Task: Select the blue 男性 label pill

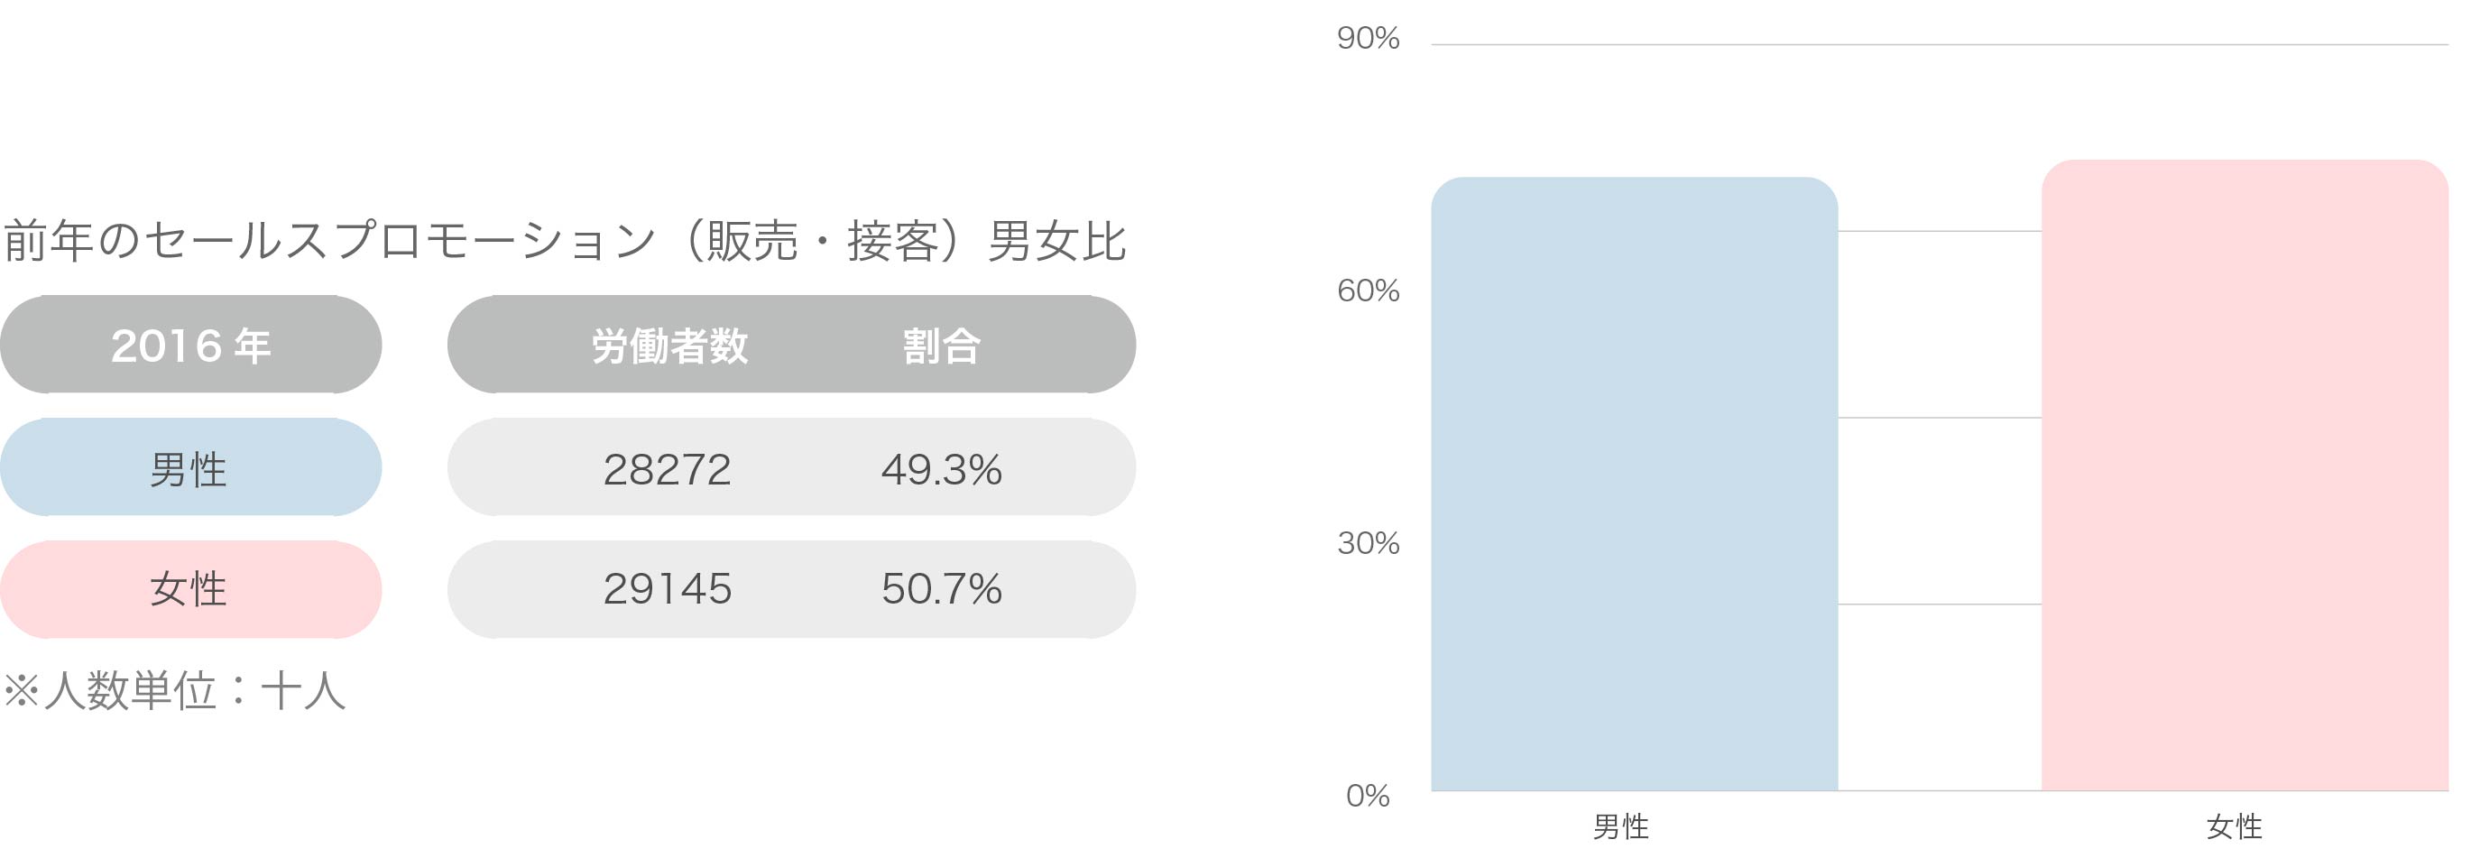Action: [191, 467]
